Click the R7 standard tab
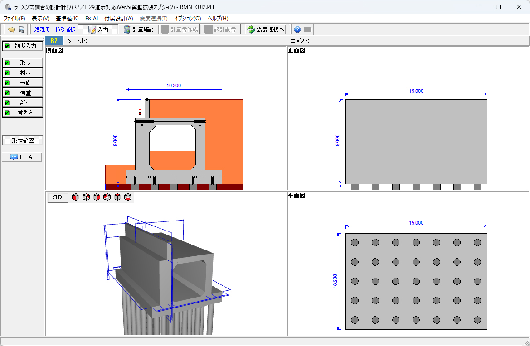This screenshot has height=346, width=530. pos(54,41)
